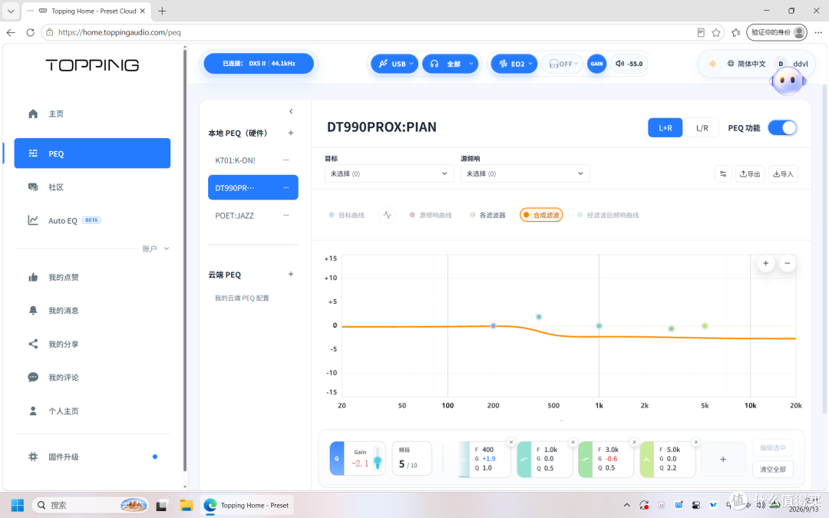
Task: Remove the 5.0k filter band
Action: pos(695,442)
